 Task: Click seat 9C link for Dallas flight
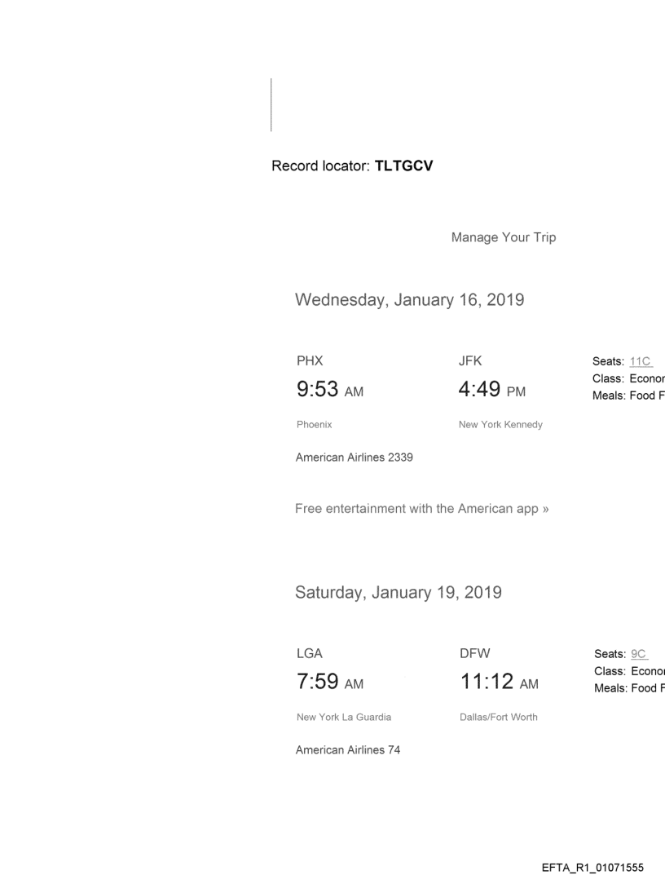pos(639,654)
